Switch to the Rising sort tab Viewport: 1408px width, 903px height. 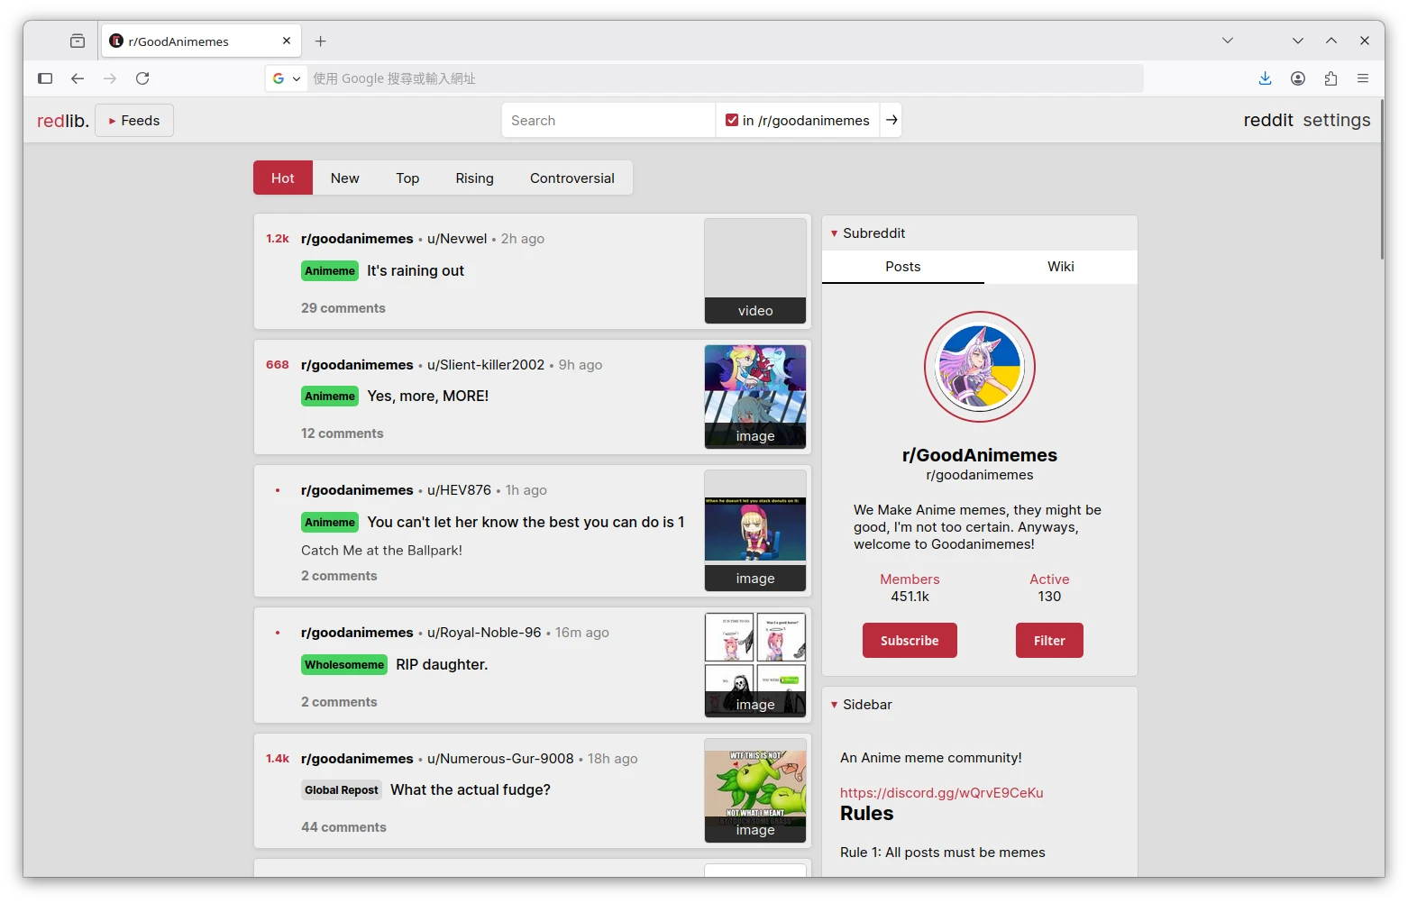pyautogui.click(x=474, y=178)
